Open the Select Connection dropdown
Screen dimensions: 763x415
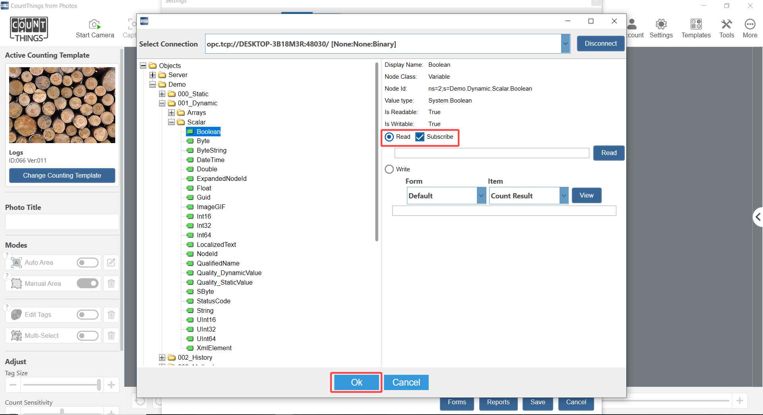(565, 44)
